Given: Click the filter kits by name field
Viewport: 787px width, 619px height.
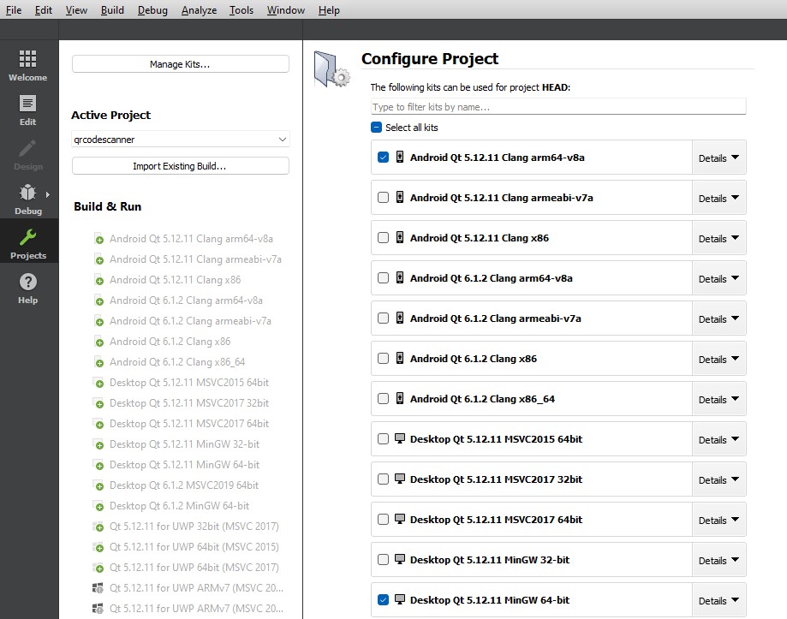Looking at the screenshot, I should point(557,107).
